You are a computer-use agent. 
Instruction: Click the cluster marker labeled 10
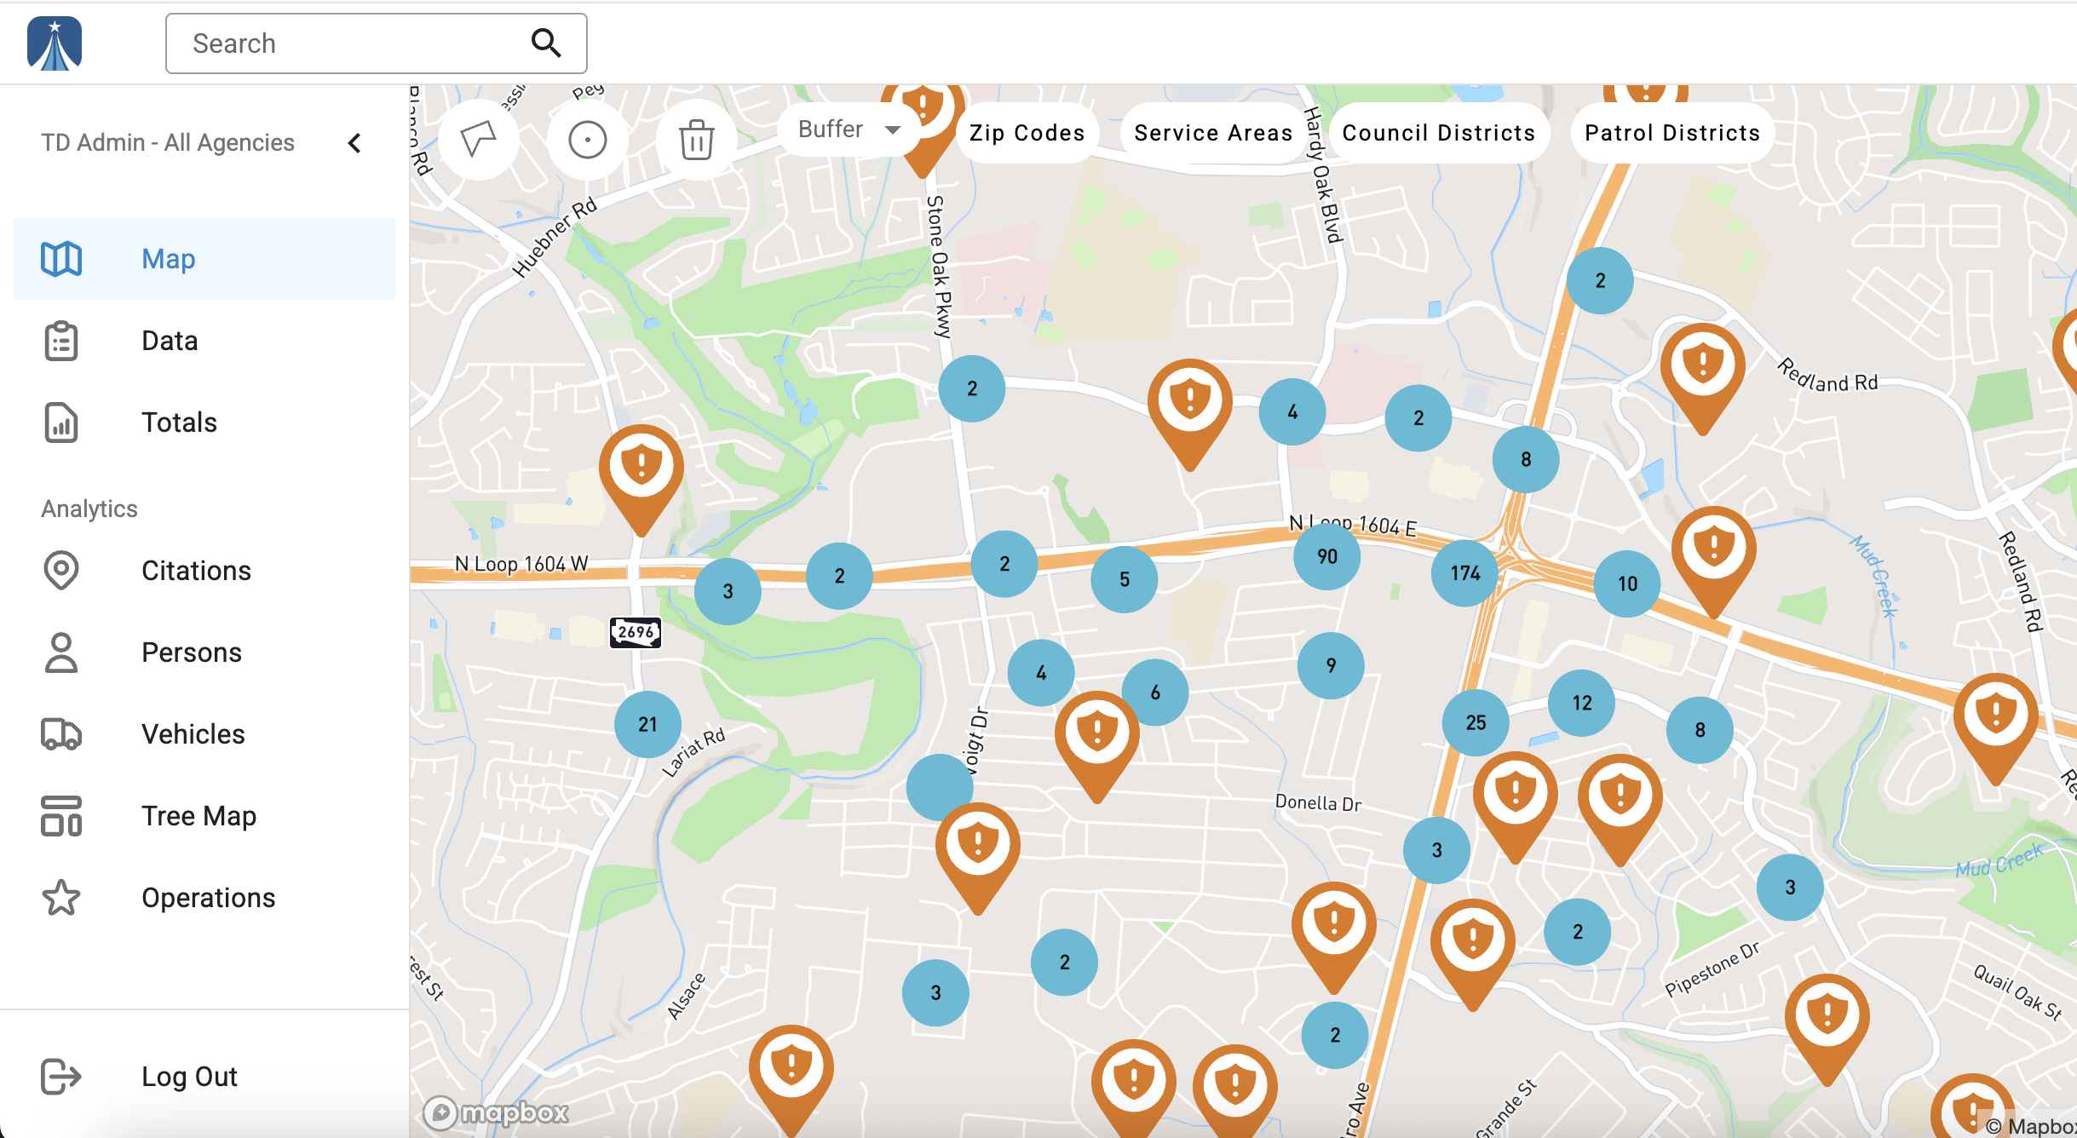coord(1628,584)
